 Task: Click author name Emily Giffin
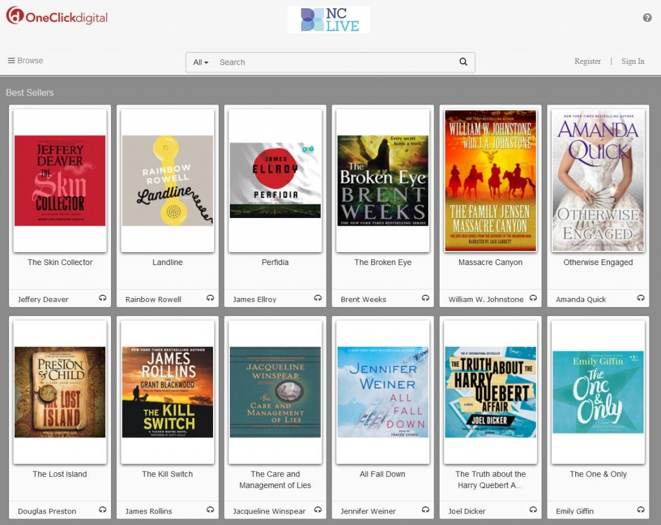click(575, 511)
